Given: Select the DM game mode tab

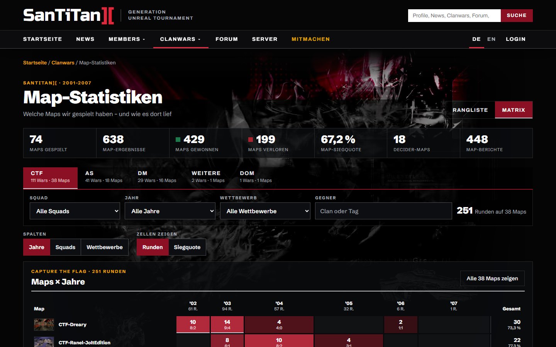Looking at the screenshot, I should 157,178.
